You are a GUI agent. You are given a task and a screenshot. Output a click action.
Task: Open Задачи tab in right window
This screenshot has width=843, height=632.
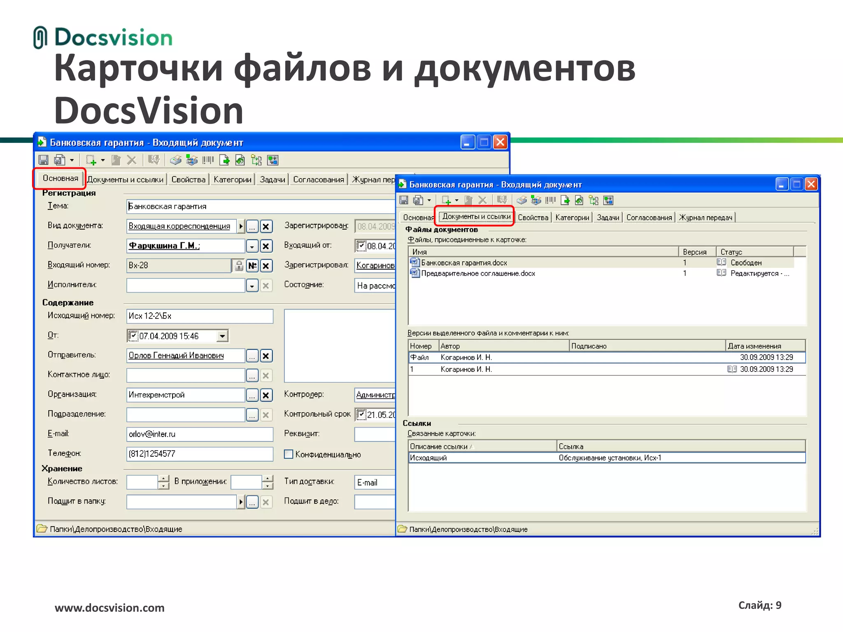[x=608, y=217]
